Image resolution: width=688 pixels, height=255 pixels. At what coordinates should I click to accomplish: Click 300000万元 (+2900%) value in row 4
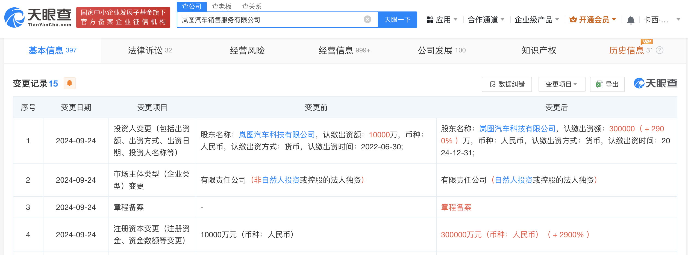[515, 235]
